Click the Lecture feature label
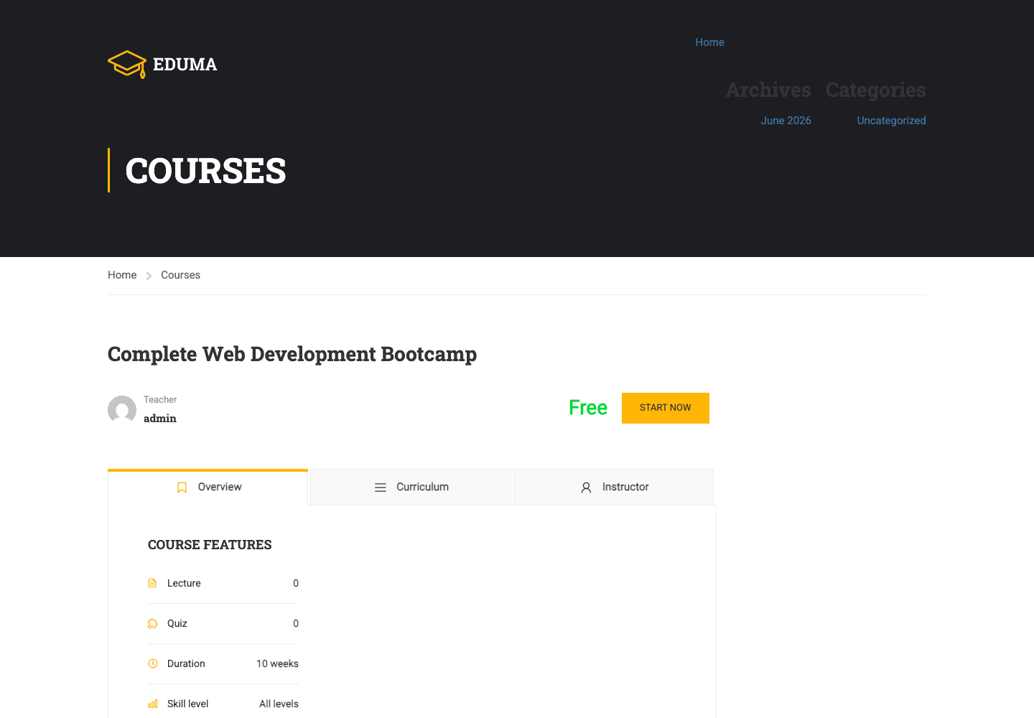The width and height of the screenshot is (1034, 718). (x=184, y=583)
